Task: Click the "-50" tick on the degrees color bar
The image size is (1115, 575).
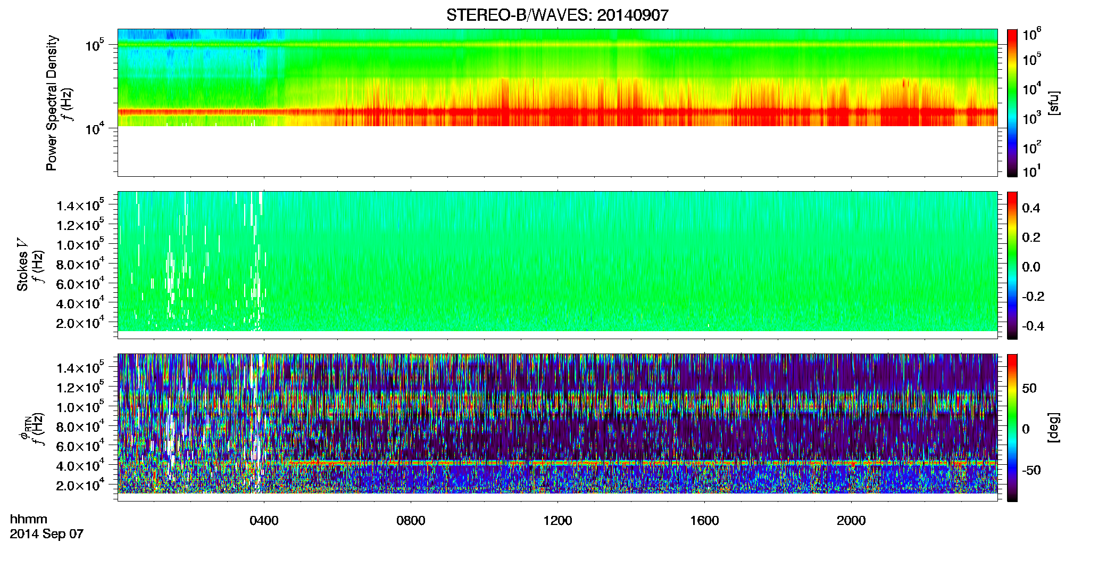Action: [1031, 471]
